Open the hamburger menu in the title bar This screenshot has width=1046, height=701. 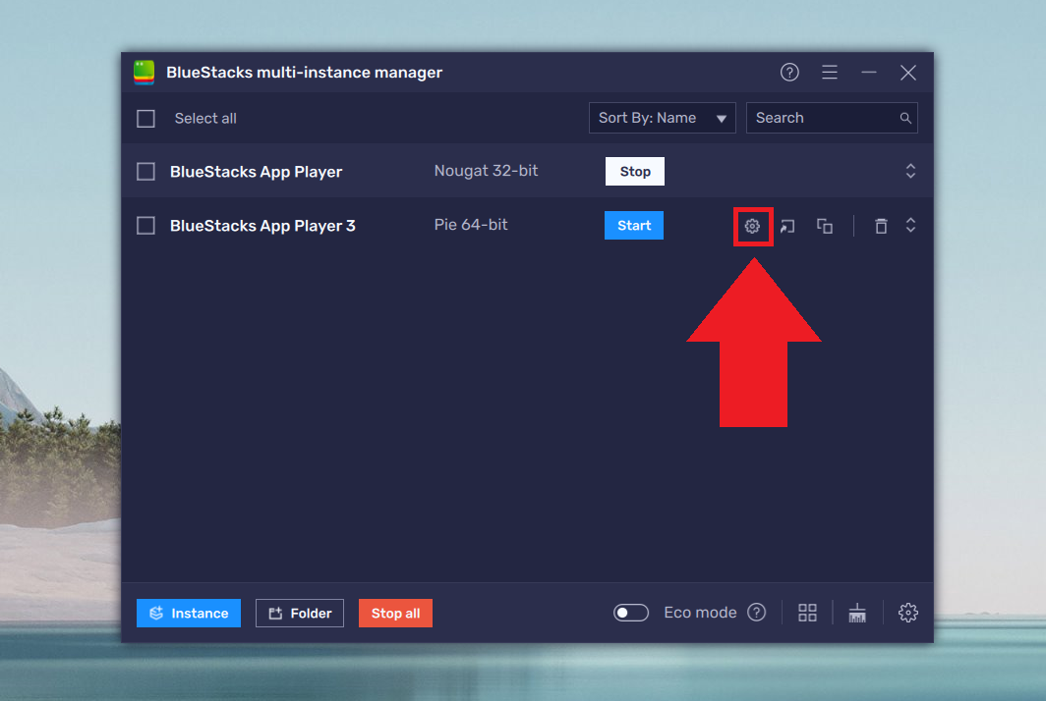(829, 72)
